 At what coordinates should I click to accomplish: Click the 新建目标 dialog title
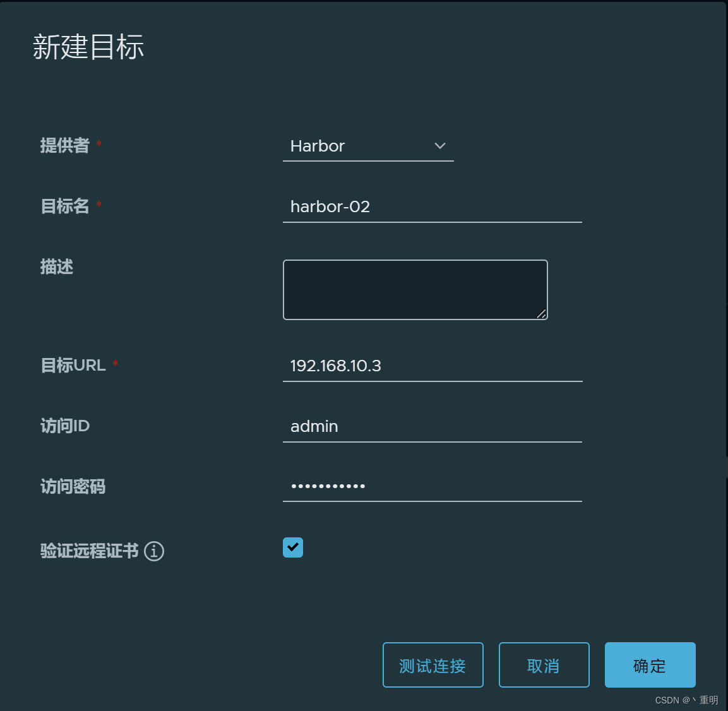click(x=88, y=47)
